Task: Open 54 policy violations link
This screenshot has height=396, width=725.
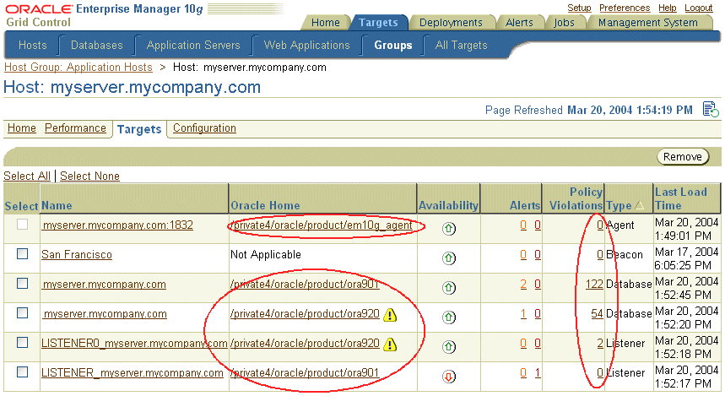Action: click(x=597, y=314)
